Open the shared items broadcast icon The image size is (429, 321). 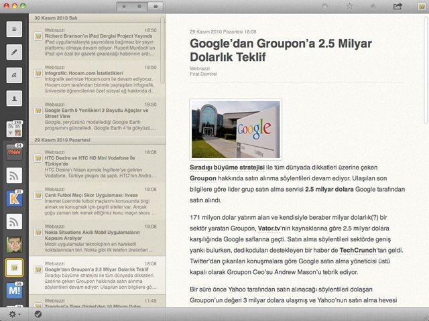click(x=13, y=75)
